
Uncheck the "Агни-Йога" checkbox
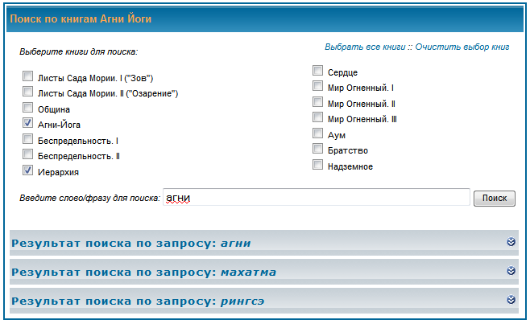[29, 124]
